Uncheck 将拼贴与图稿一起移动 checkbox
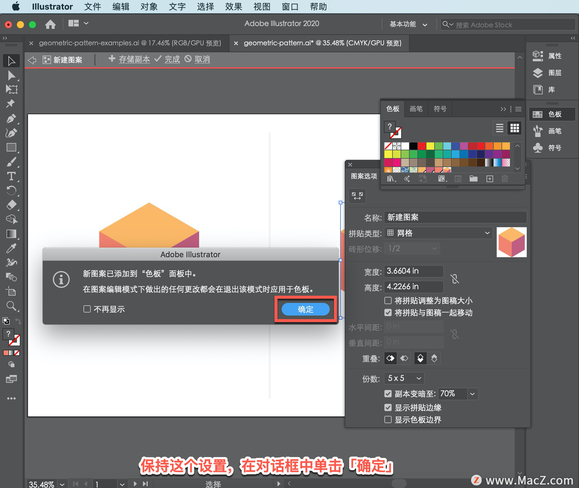579x488 pixels. pyautogui.click(x=388, y=313)
